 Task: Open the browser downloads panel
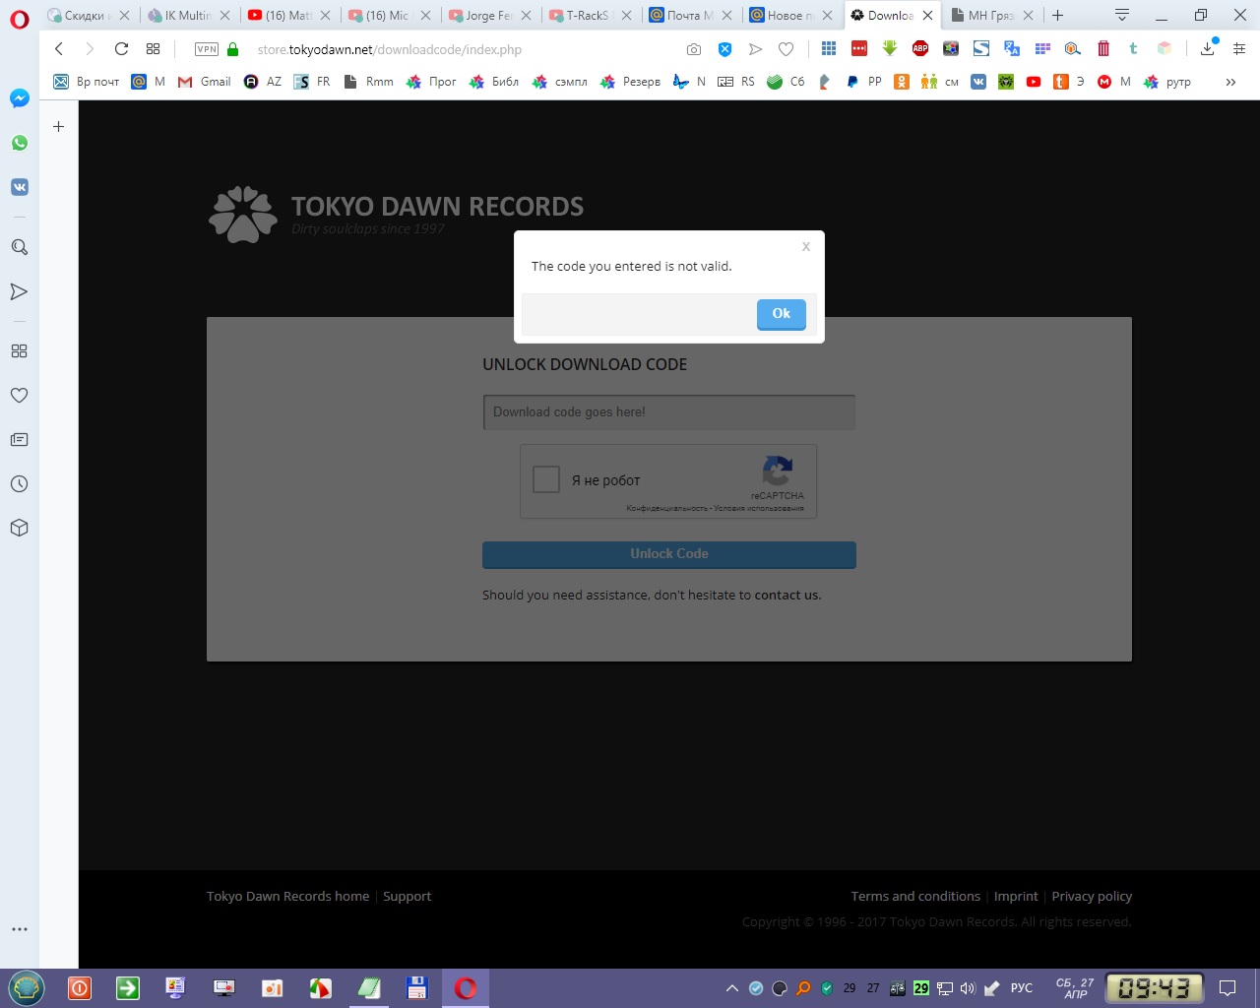(1208, 49)
